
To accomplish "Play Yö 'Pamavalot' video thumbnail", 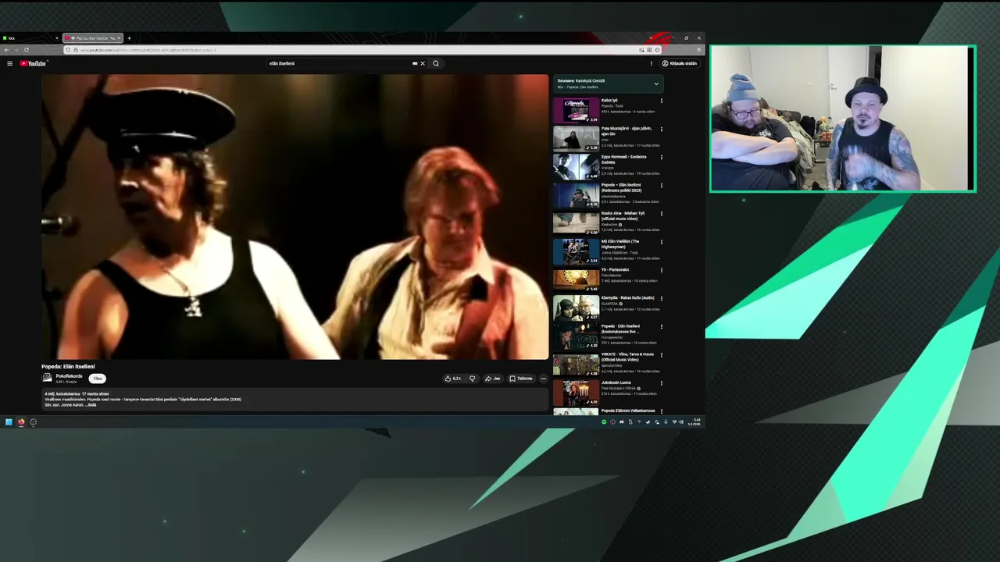I will pos(576,279).
